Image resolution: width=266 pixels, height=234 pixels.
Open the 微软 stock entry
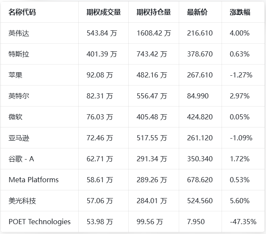pos(15,117)
